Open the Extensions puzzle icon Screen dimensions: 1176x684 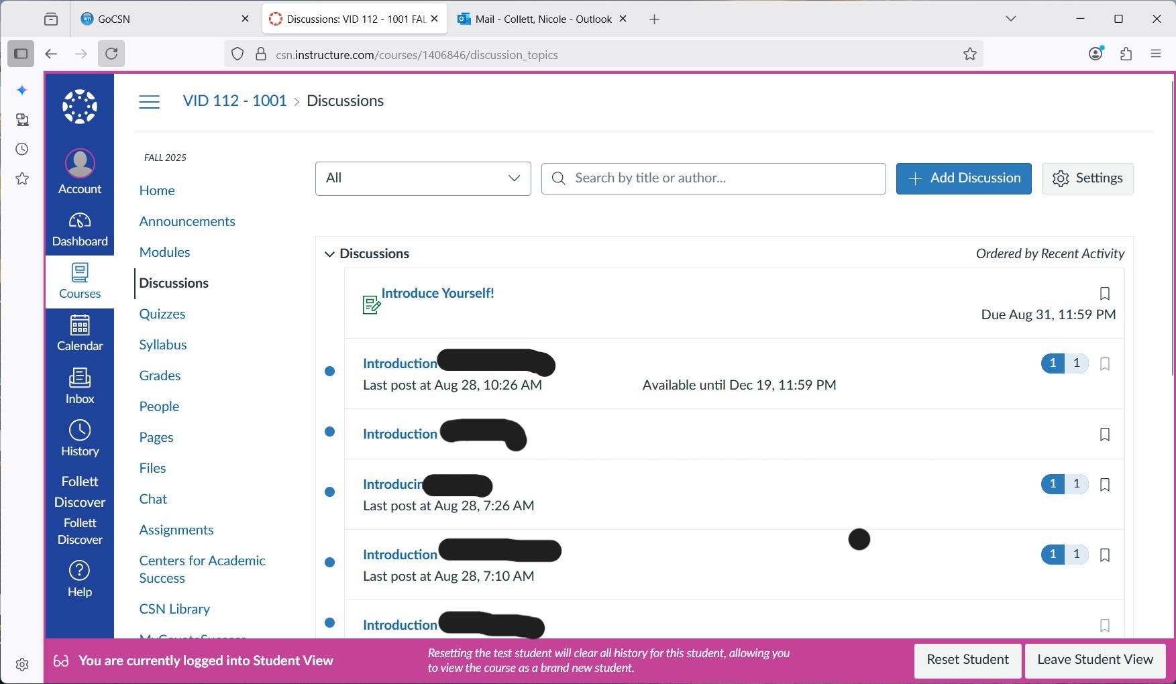[x=1126, y=54]
